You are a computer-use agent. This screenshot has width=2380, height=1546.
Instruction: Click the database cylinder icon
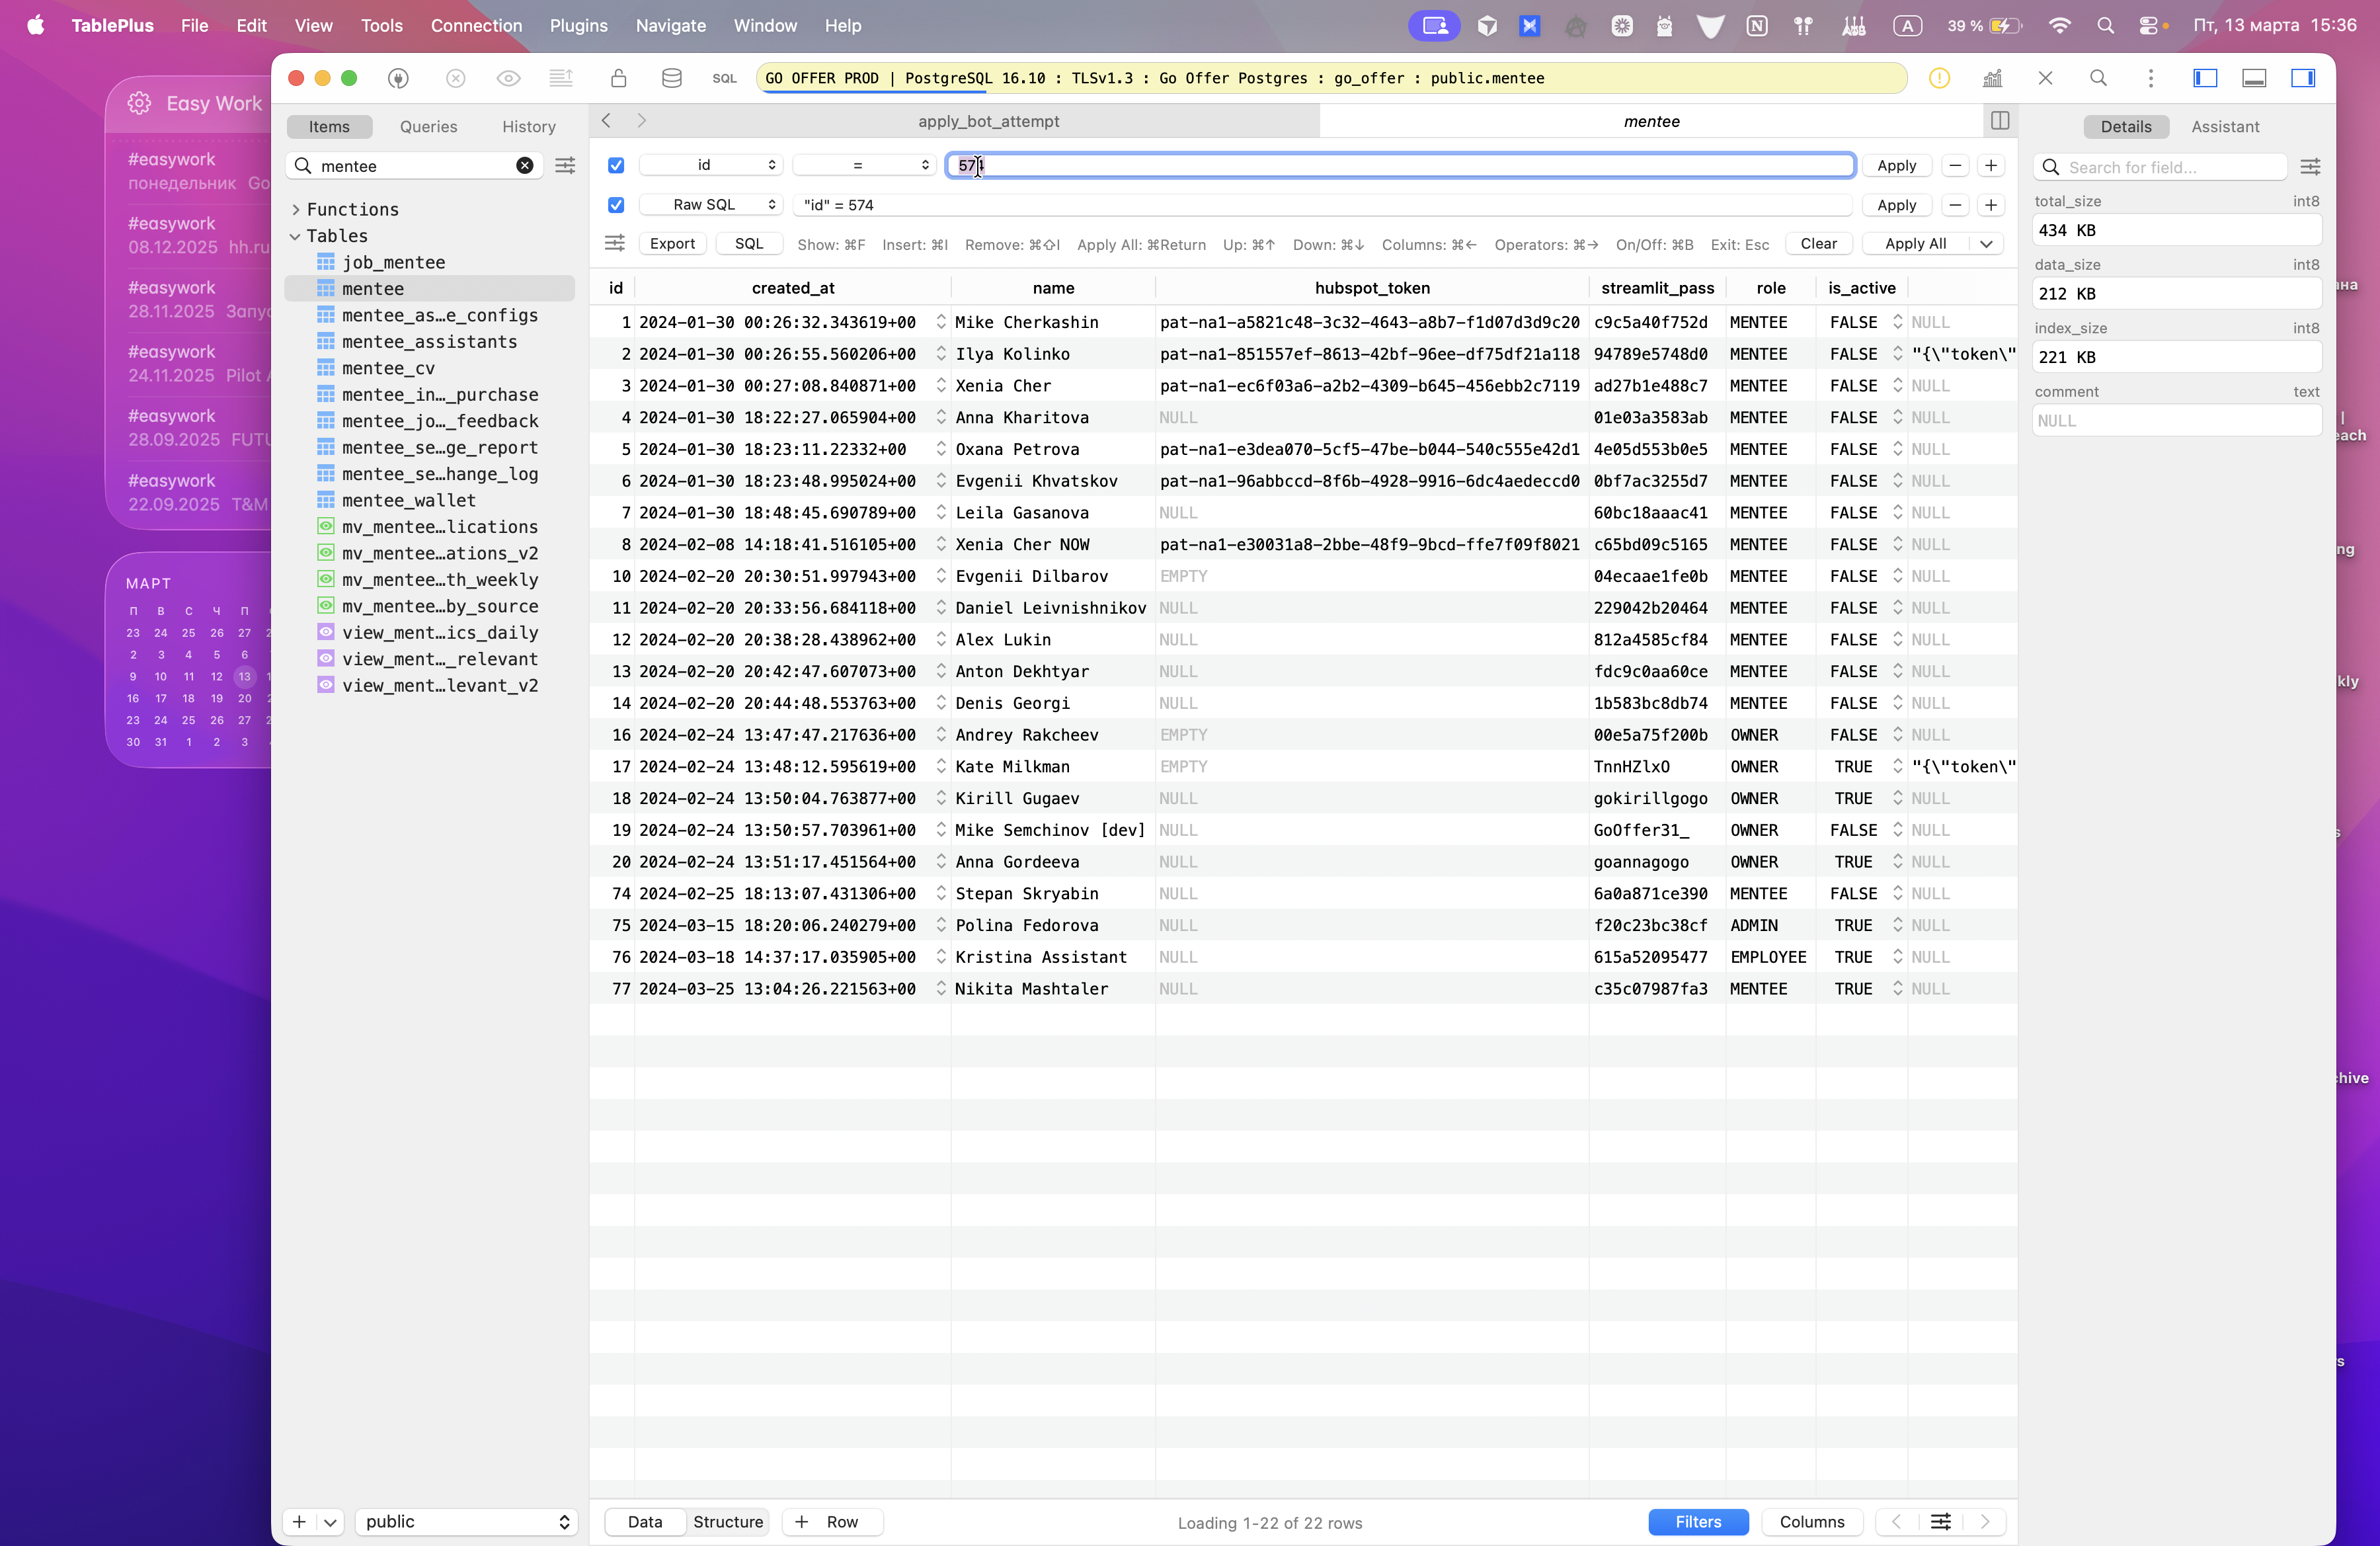pos(671,78)
